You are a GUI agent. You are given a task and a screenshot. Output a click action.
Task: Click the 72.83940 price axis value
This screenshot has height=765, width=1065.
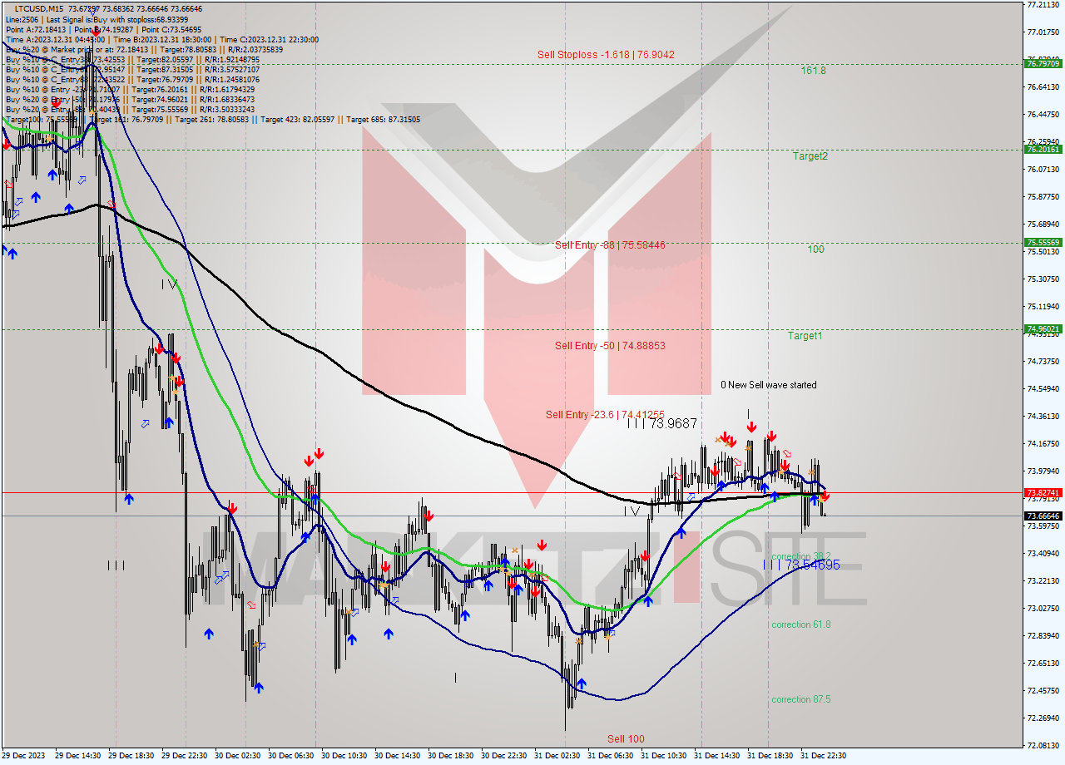1043,635
